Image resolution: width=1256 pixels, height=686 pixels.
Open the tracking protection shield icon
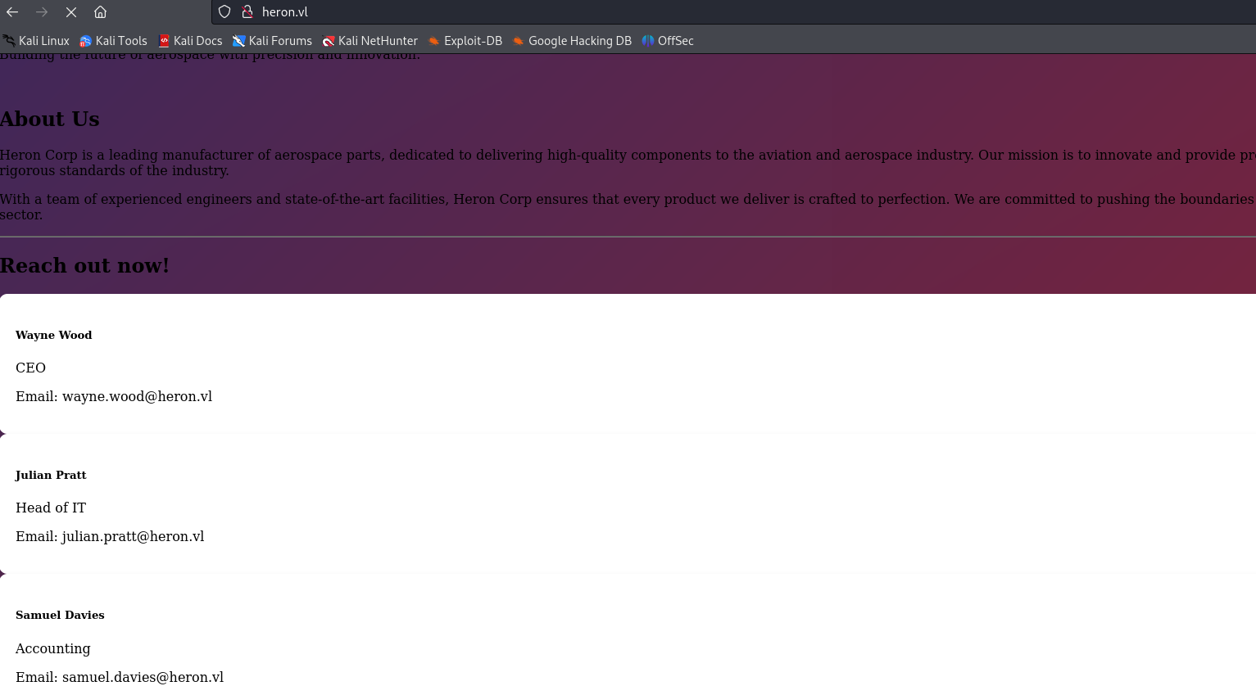(224, 12)
